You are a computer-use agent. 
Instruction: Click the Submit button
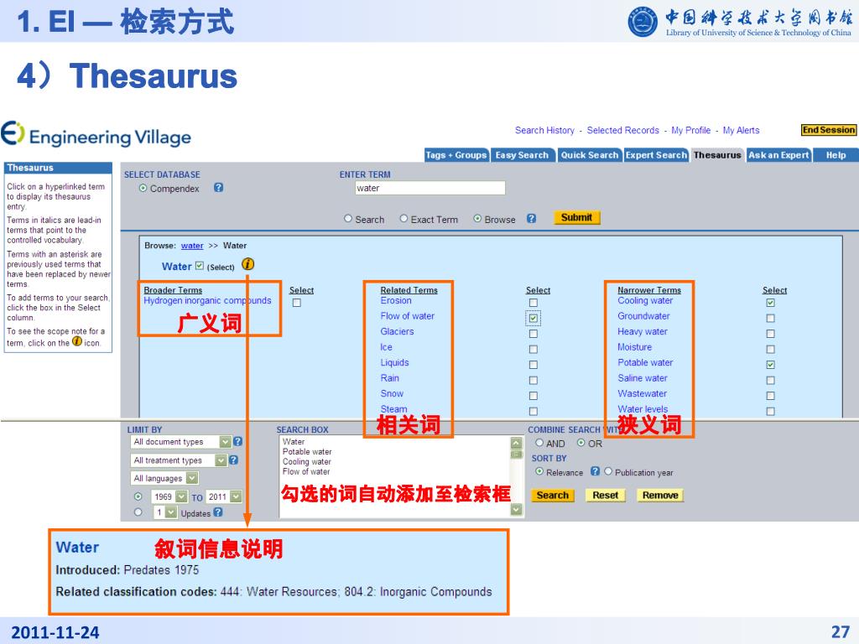click(576, 217)
